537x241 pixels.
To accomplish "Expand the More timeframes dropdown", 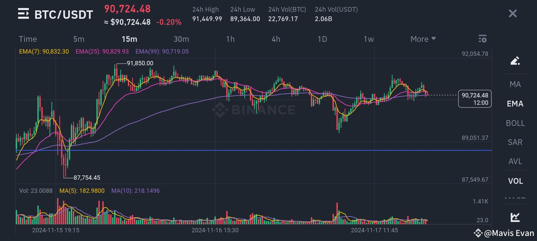I will point(422,39).
